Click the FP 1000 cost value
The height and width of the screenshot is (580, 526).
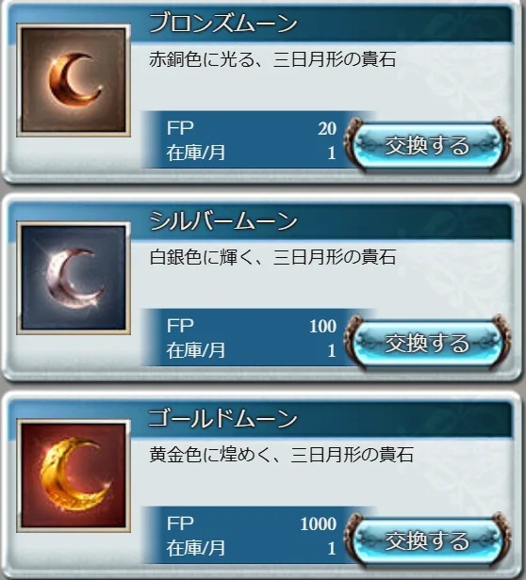[319, 524]
